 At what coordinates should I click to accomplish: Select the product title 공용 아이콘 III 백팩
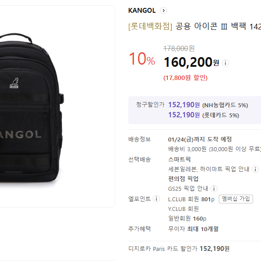click(210, 26)
